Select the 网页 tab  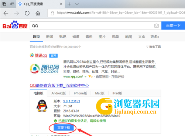pos(36,37)
